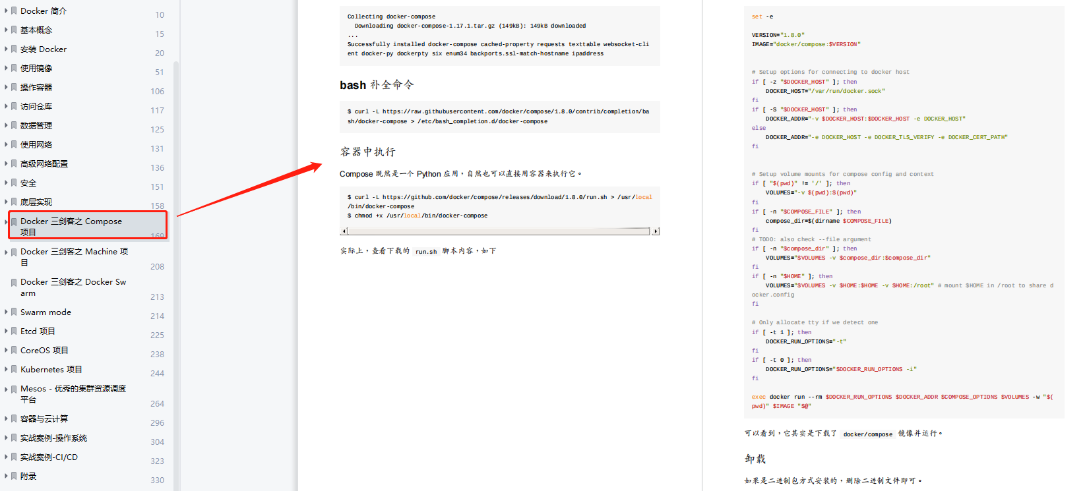Click the bookmarks panel vertical scrollbar
The height and width of the screenshot is (491, 1085).
176,275
